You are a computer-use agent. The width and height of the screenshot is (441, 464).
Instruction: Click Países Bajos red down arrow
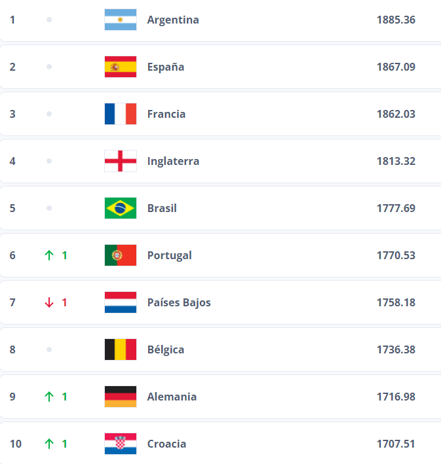click(x=48, y=302)
